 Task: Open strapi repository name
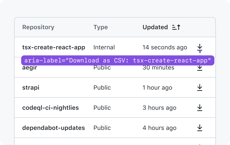[x=31, y=88]
